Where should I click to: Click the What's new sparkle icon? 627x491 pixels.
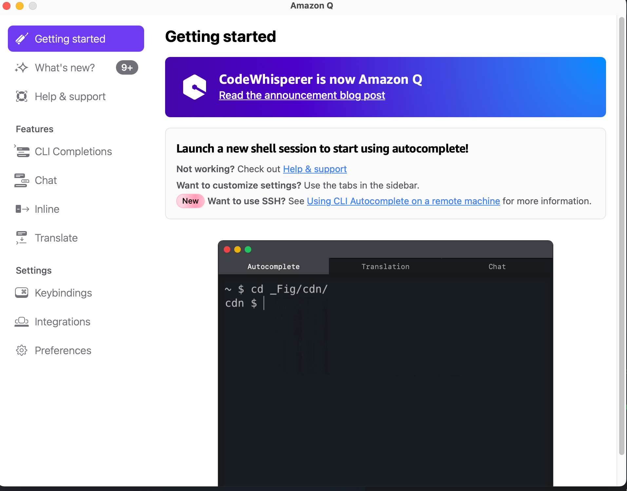(22, 67)
